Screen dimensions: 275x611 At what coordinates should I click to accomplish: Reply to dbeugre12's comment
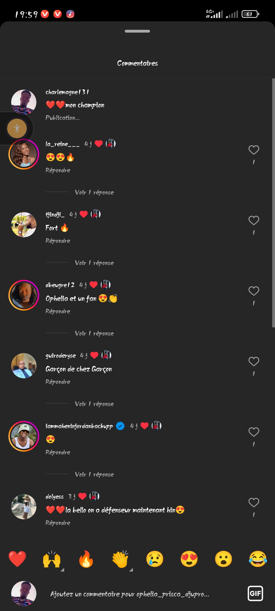(x=58, y=311)
